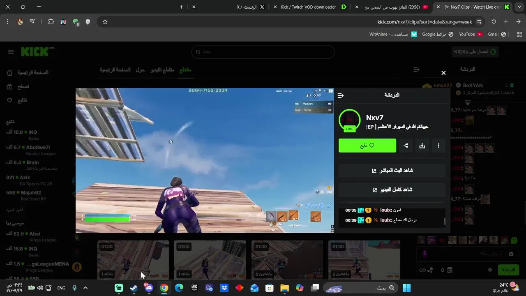
Task: Open the Nxv7 live avatar
Action: 349,120
